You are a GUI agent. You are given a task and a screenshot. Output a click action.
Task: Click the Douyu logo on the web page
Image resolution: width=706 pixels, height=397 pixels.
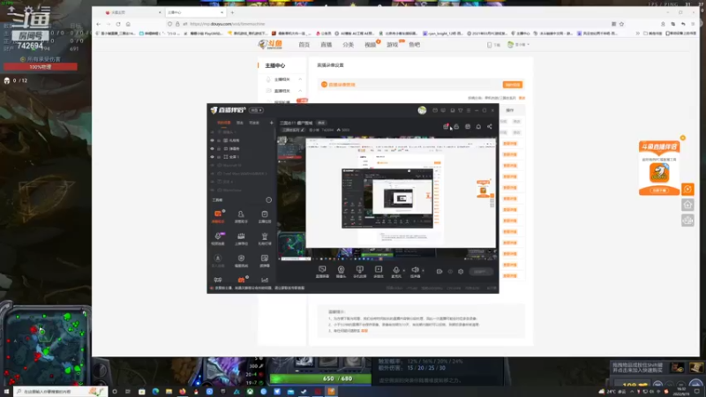coord(270,44)
